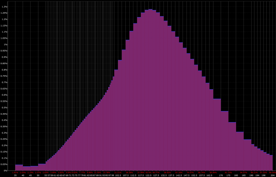
Task: Click the 35 label on the horizontal axis
Action: point(15,176)
